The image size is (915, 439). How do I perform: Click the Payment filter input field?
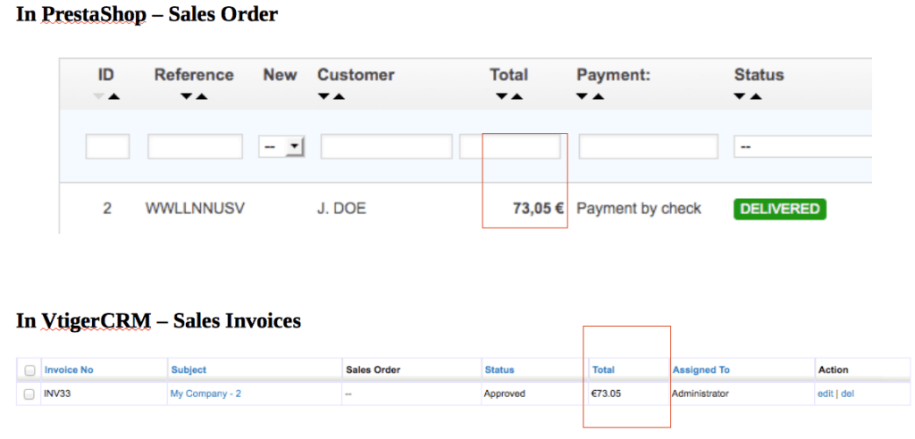coord(649,146)
